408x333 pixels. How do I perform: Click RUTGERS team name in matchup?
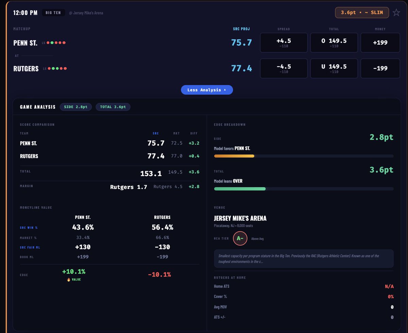tap(26, 68)
